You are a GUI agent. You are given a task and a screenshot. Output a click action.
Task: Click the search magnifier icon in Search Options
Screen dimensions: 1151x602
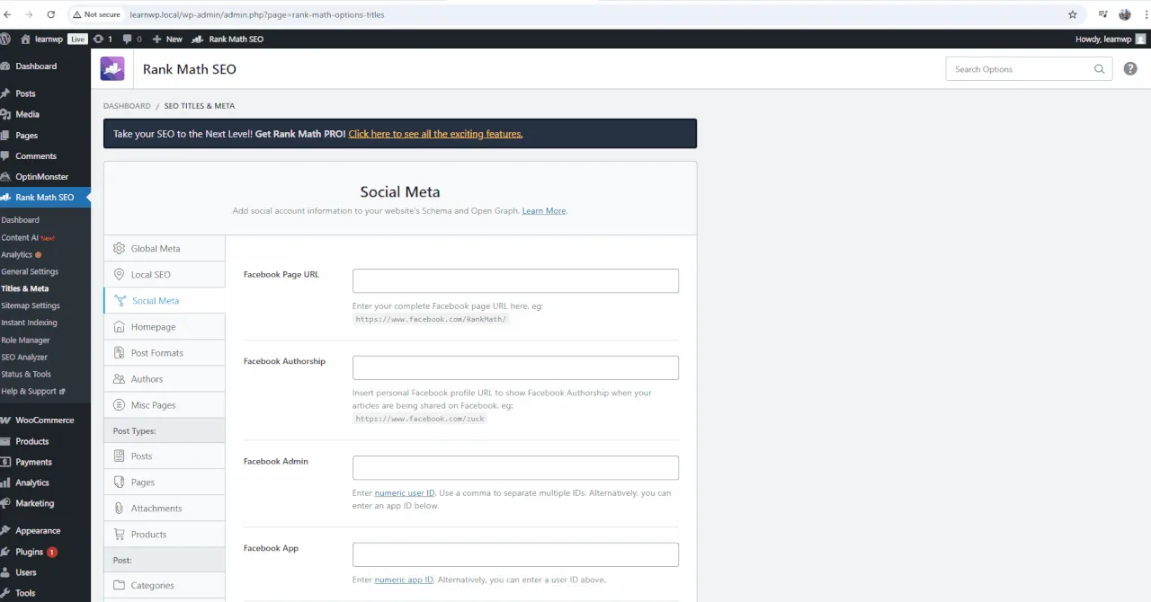1099,69
